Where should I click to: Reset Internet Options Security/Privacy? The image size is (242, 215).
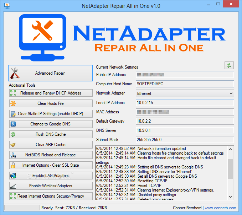(x=51, y=196)
